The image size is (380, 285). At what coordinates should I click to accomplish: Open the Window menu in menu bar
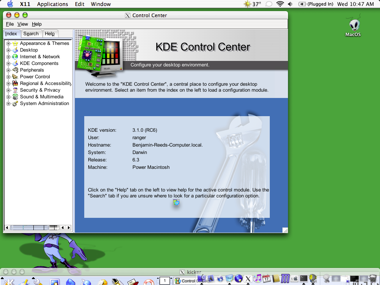coord(101,4)
